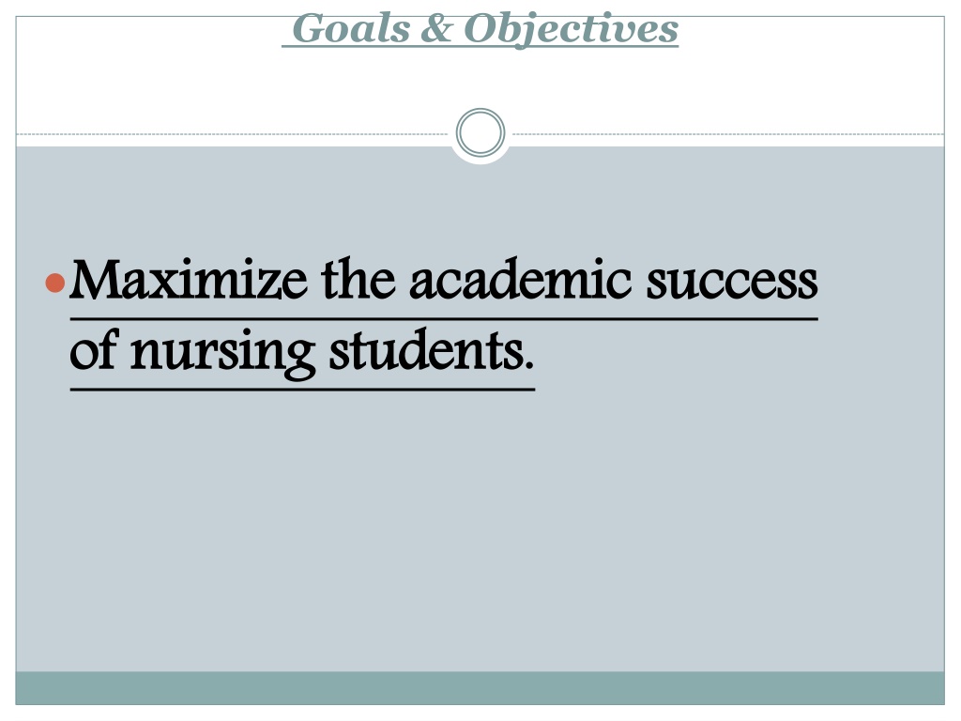This screenshot has height=721, width=961.
Task: Click the word nursing
Action: tap(222, 354)
